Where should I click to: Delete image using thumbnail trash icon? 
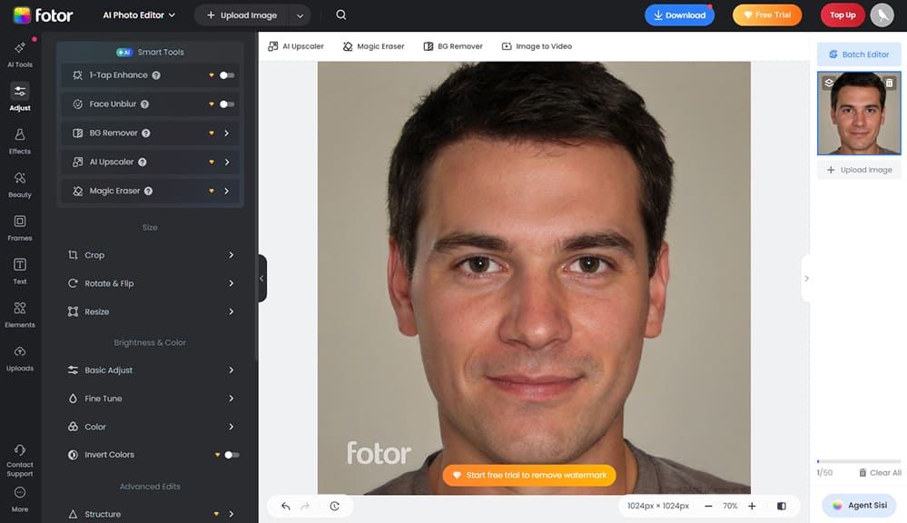[889, 83]
